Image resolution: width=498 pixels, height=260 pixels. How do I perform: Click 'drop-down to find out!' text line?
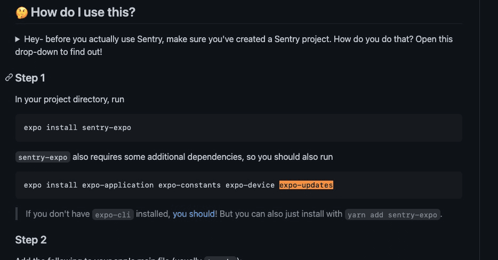[x=59, y=52]
